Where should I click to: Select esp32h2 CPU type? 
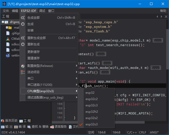point(96,112)
